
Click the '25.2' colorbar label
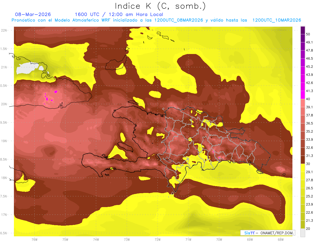tap(309, 196)
